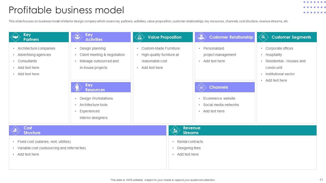Click the slide description subtitle text
This screenshot has width=326, height=183.
click(148, 21)
